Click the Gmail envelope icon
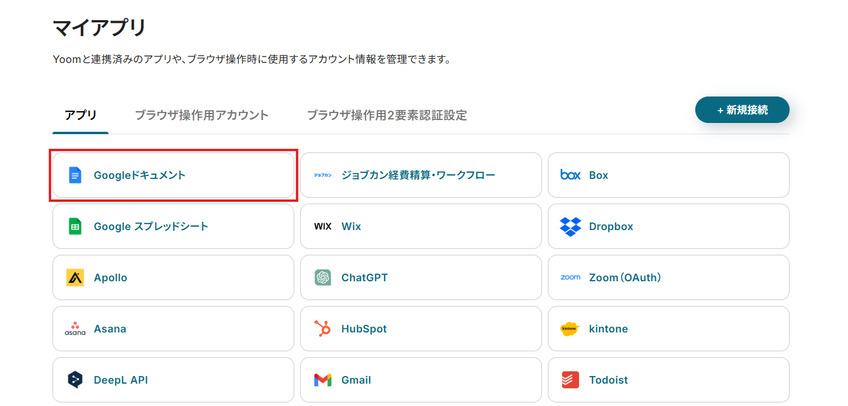The width and height of the screenshot is (848, 406). point(323,380)
